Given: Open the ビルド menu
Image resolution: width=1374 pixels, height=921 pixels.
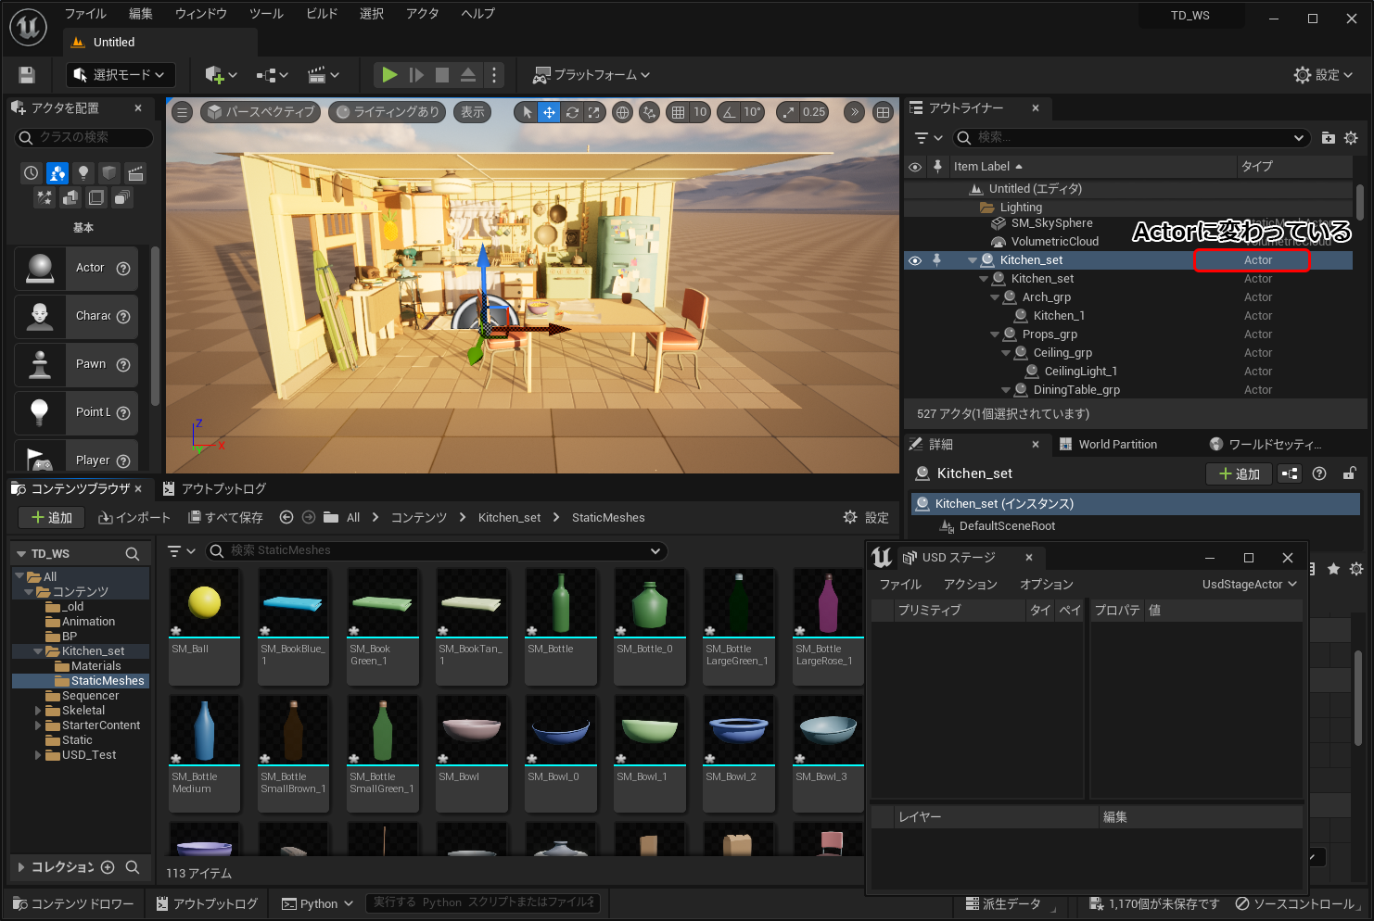Looking at the screenshot, I should pos(322,14).
